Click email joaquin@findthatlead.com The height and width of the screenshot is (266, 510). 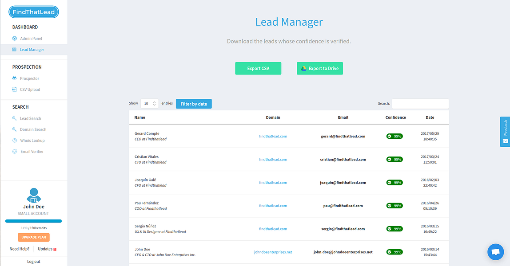pos(343,183)
